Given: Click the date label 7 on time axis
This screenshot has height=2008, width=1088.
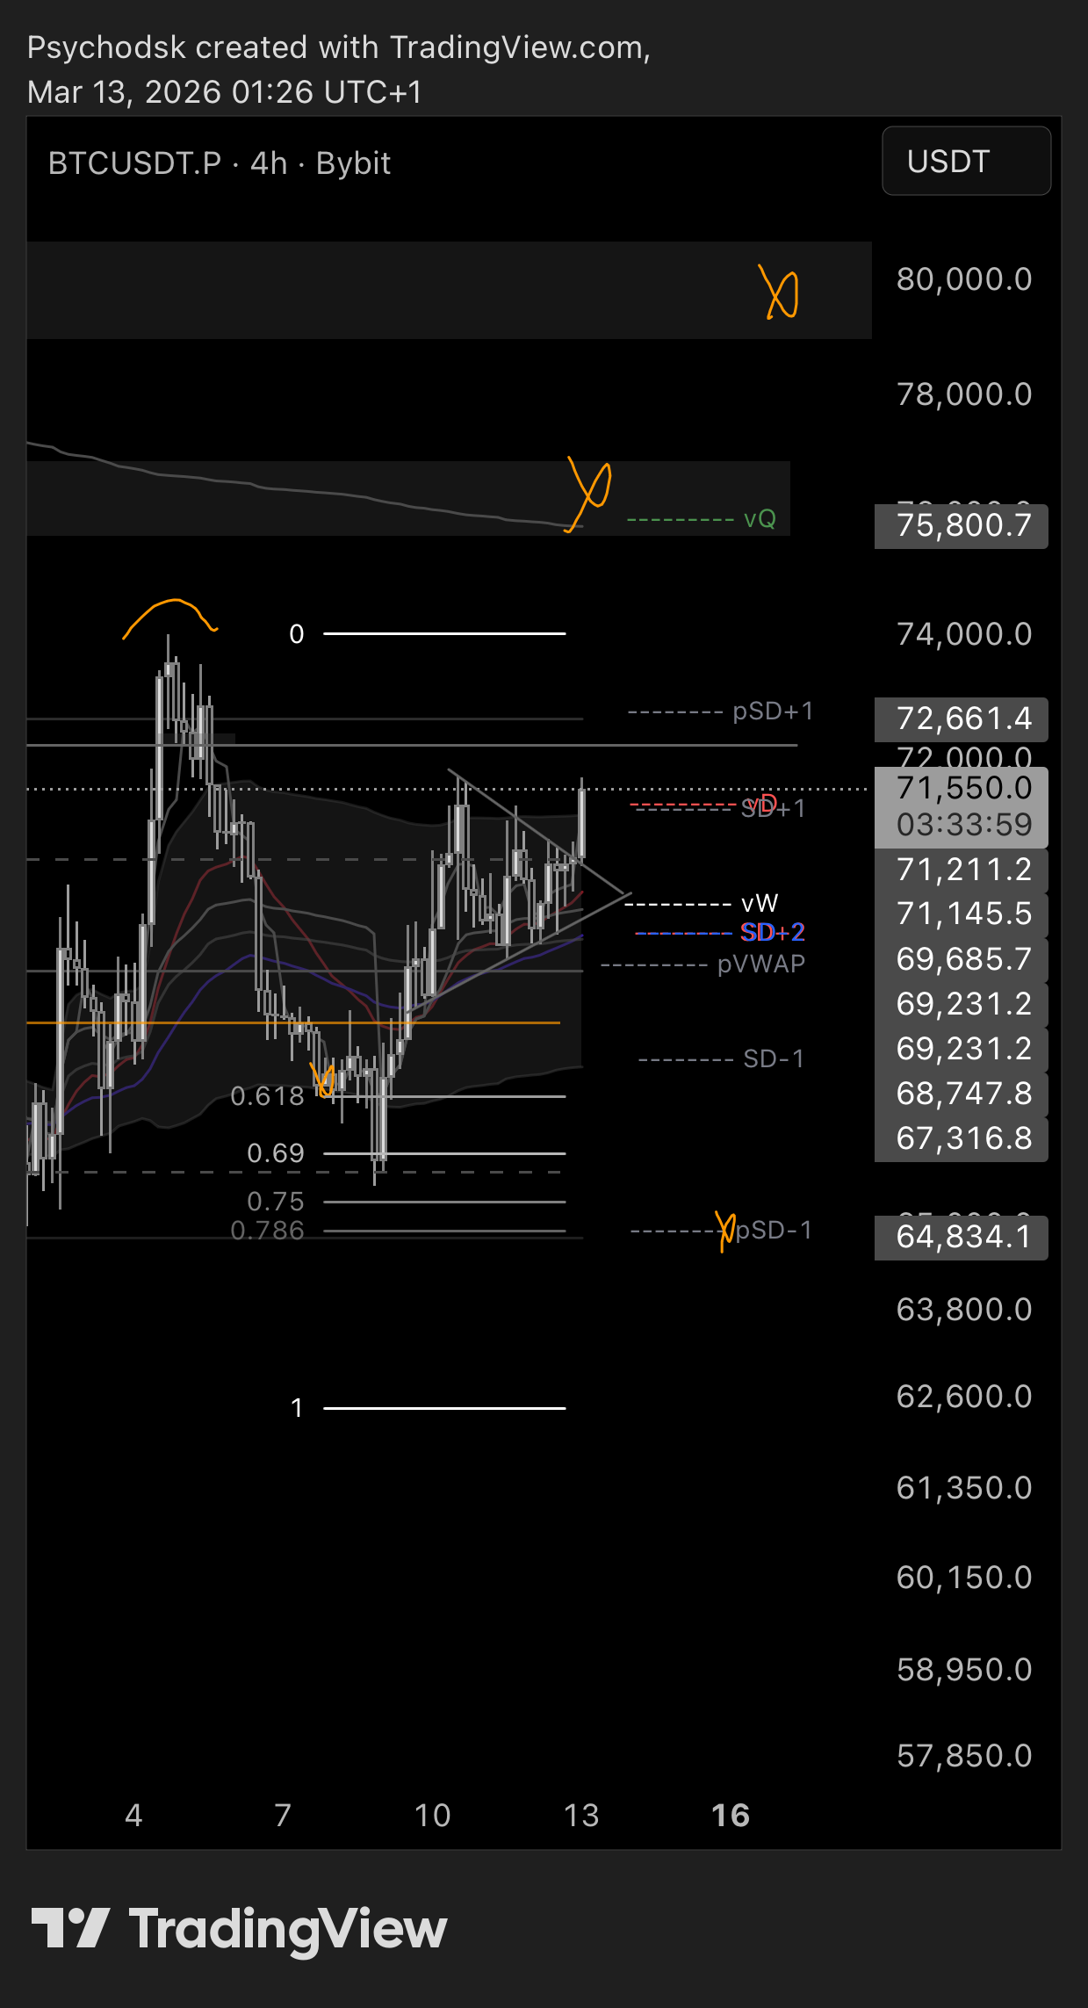Looking at the screenshot, I should pyautogui.click(x=283, y=1816).
